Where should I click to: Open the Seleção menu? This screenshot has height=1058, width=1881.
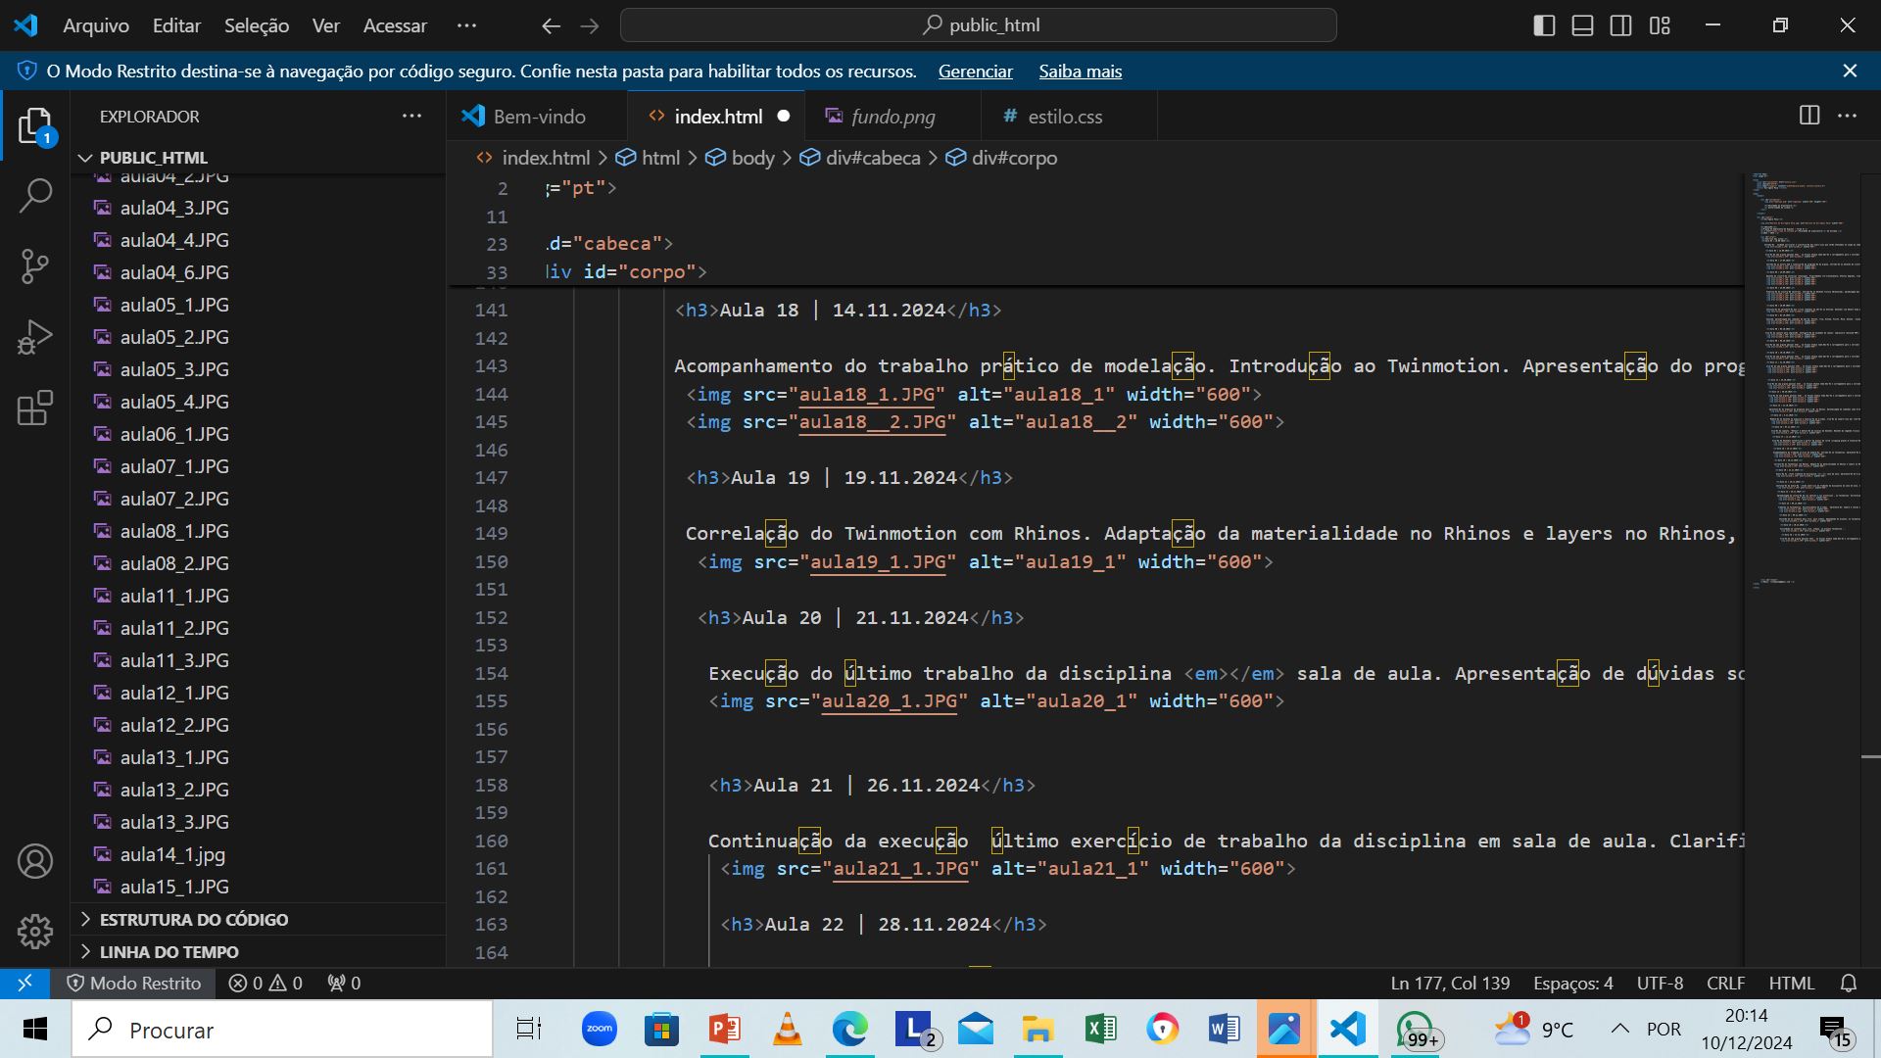pyautogui.click(x=257, y=25)
